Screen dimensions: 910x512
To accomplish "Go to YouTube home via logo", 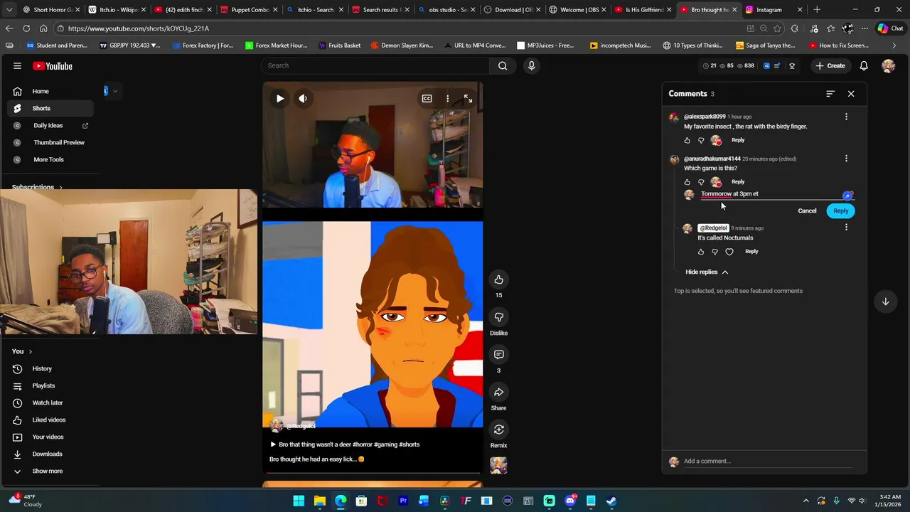I will (53, 66).
